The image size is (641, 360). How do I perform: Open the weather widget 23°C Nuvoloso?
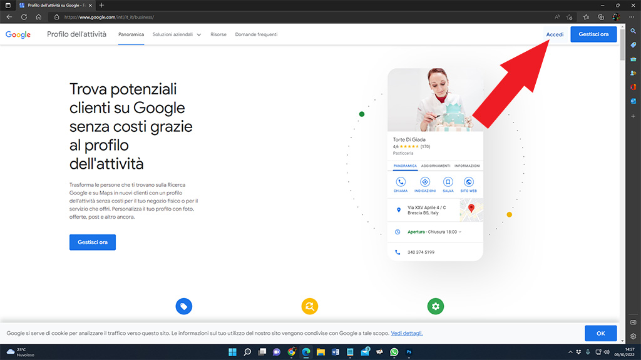[x=21, y=352]
